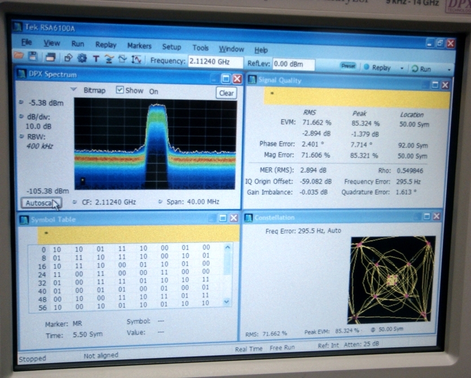Open the Run dropdown arrow
This screenshot has width=471, height=378.
click(448, 69)
